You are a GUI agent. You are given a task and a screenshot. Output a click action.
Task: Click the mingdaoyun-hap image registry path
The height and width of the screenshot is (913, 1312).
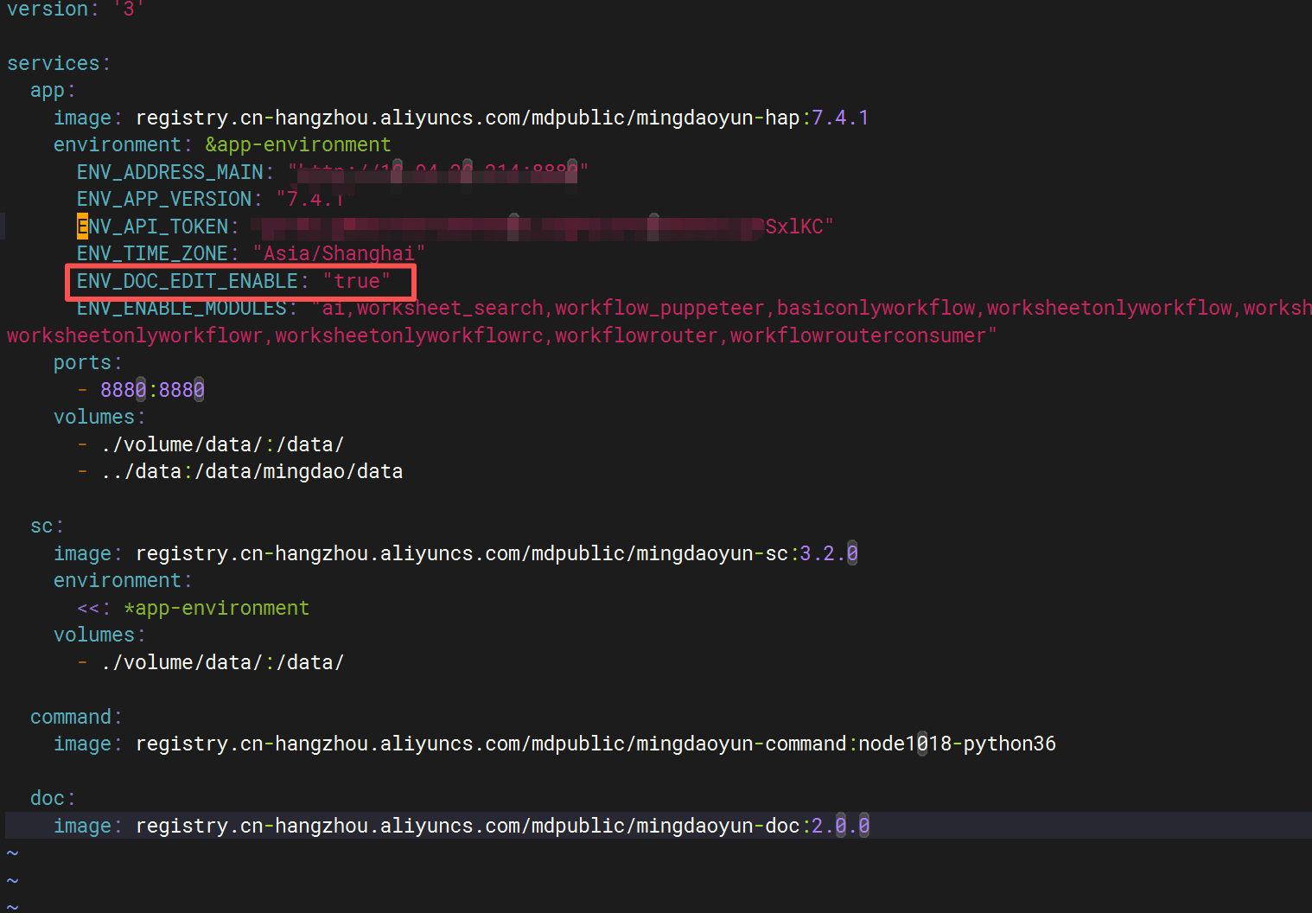[x=468, y=118]
